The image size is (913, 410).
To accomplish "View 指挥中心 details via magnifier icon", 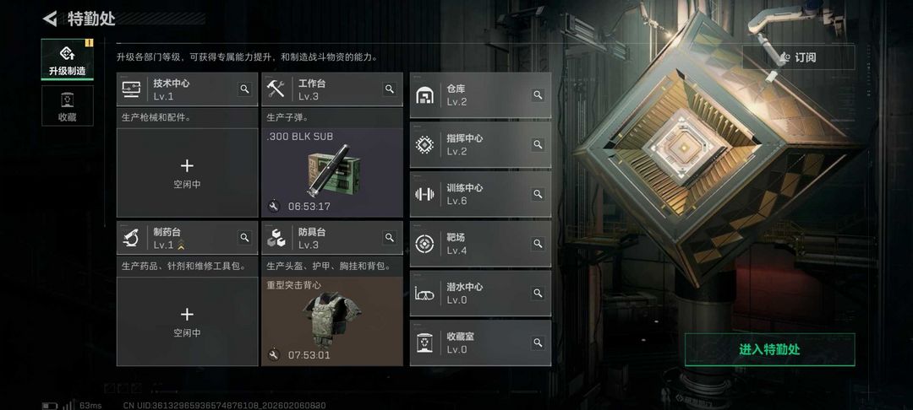I will [538, 144].
